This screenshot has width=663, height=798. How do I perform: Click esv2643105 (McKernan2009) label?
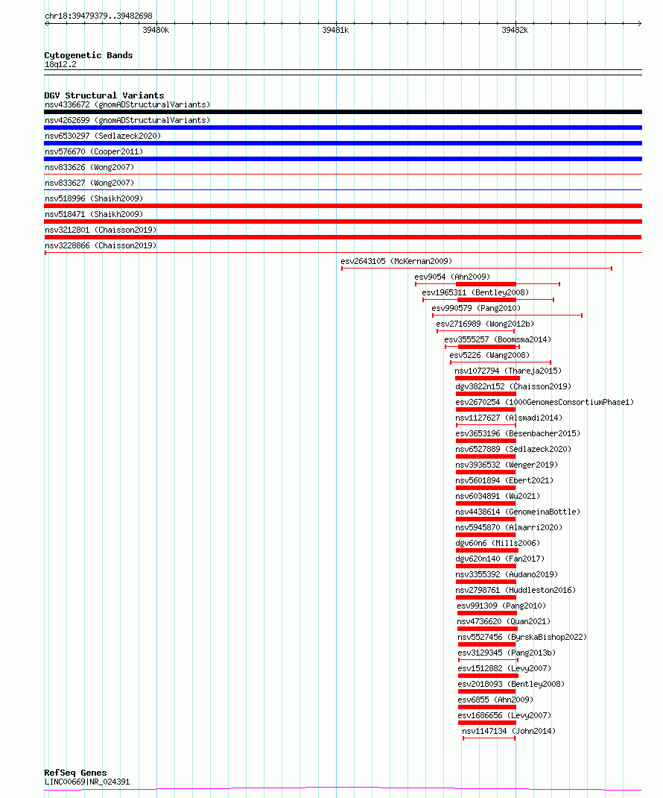click(396, 262)
